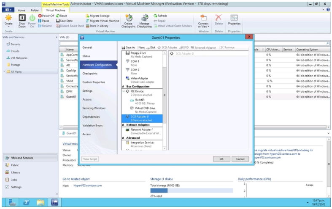Select the VMs and Services workspace

(x=30, y=158)
